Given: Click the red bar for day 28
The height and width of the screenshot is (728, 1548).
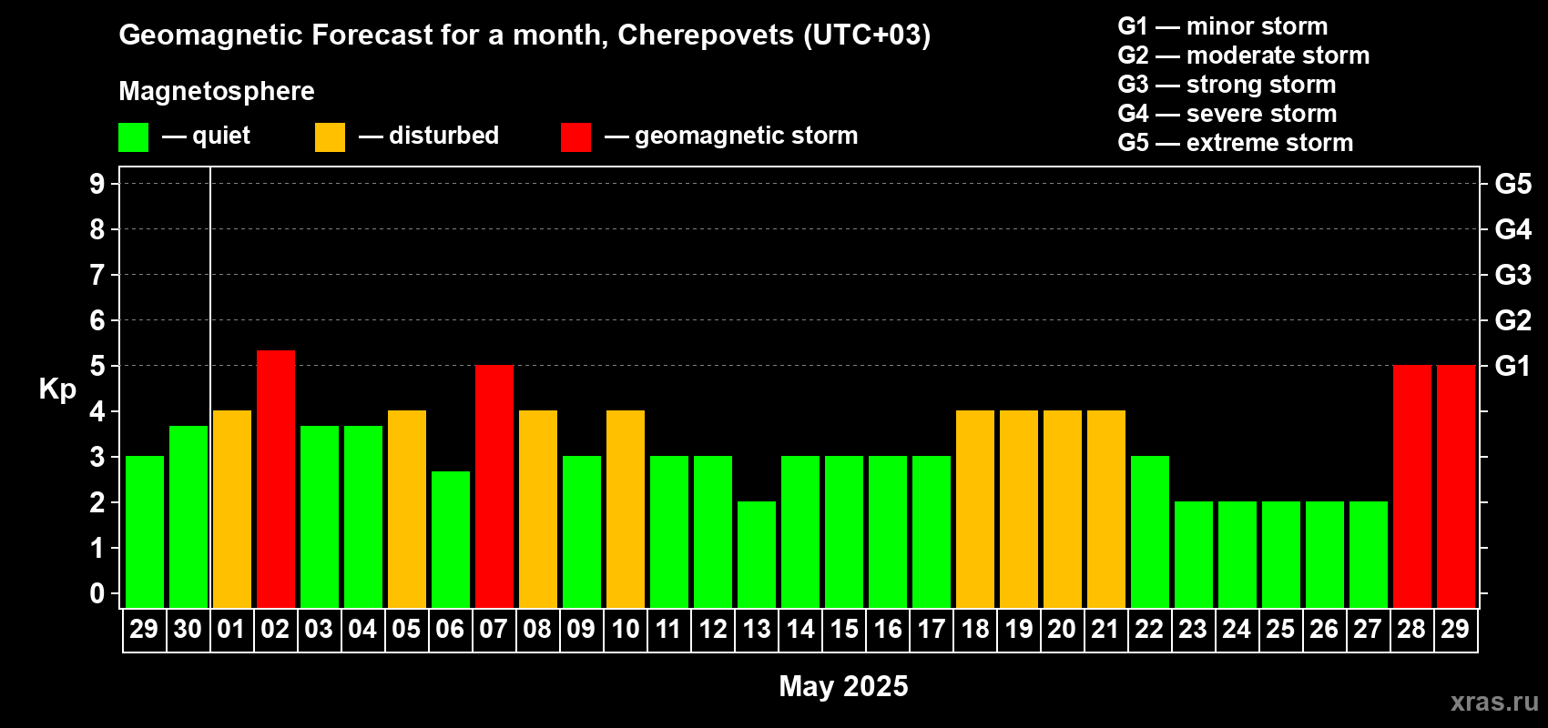Looking at the screenshot, I should [1412, 487].
